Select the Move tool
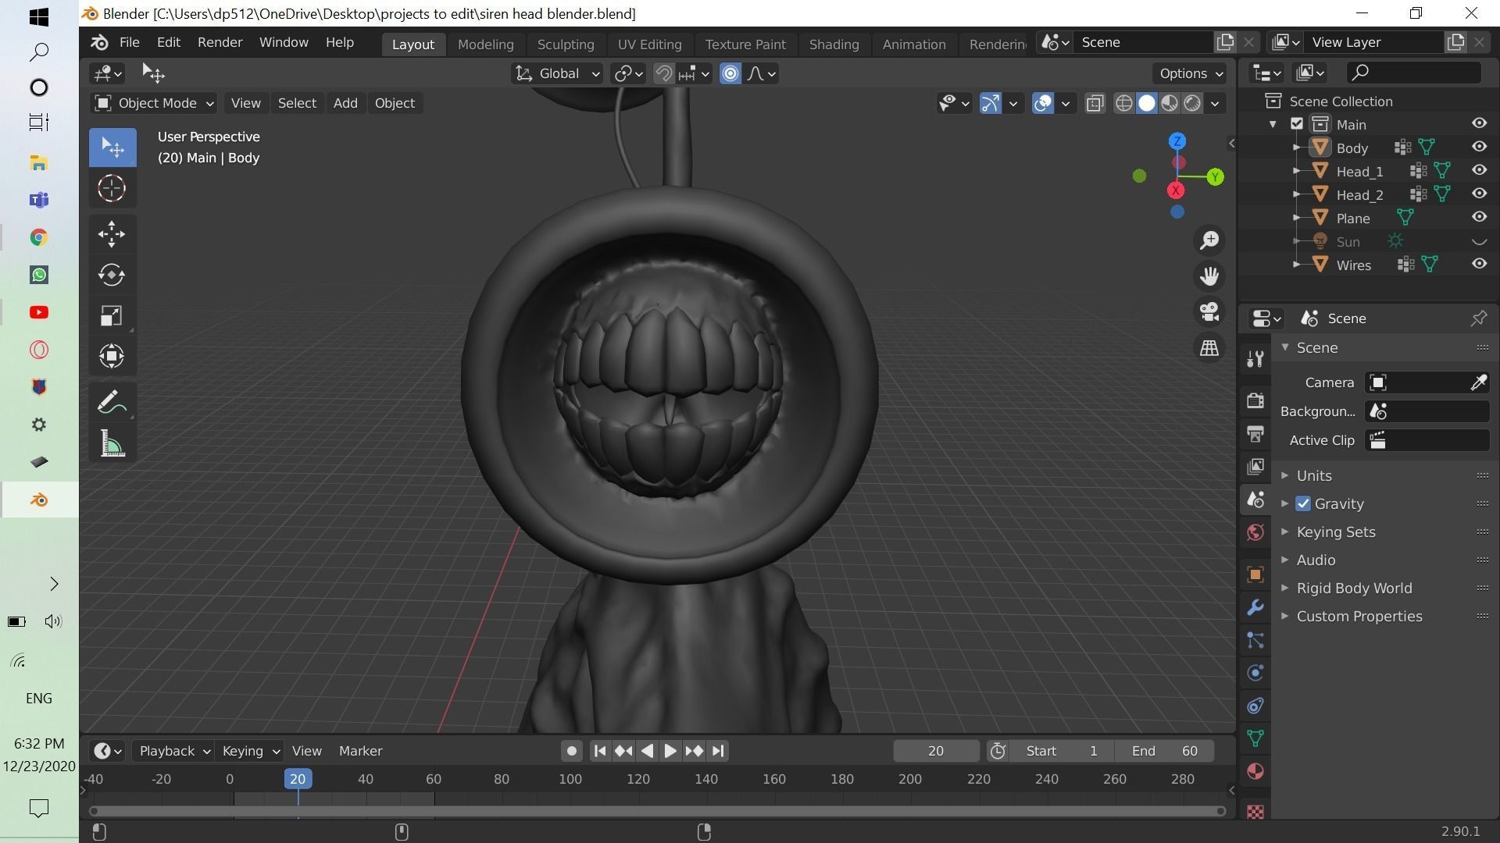Screen dimensions: 1500x843 [112, 233]
